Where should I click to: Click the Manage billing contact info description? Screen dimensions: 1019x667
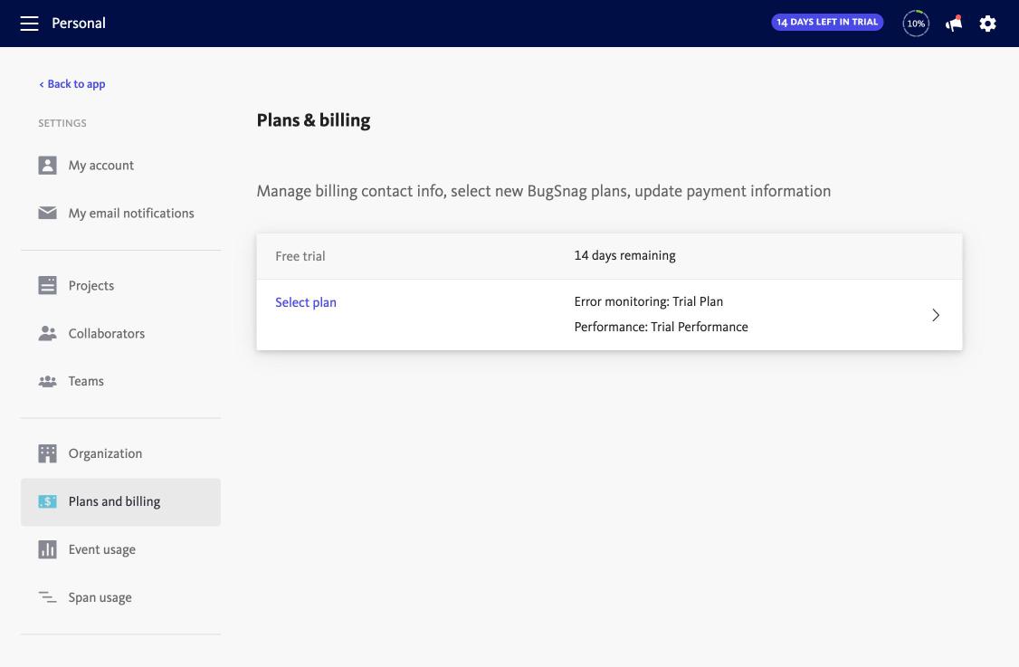click(543, 191)
